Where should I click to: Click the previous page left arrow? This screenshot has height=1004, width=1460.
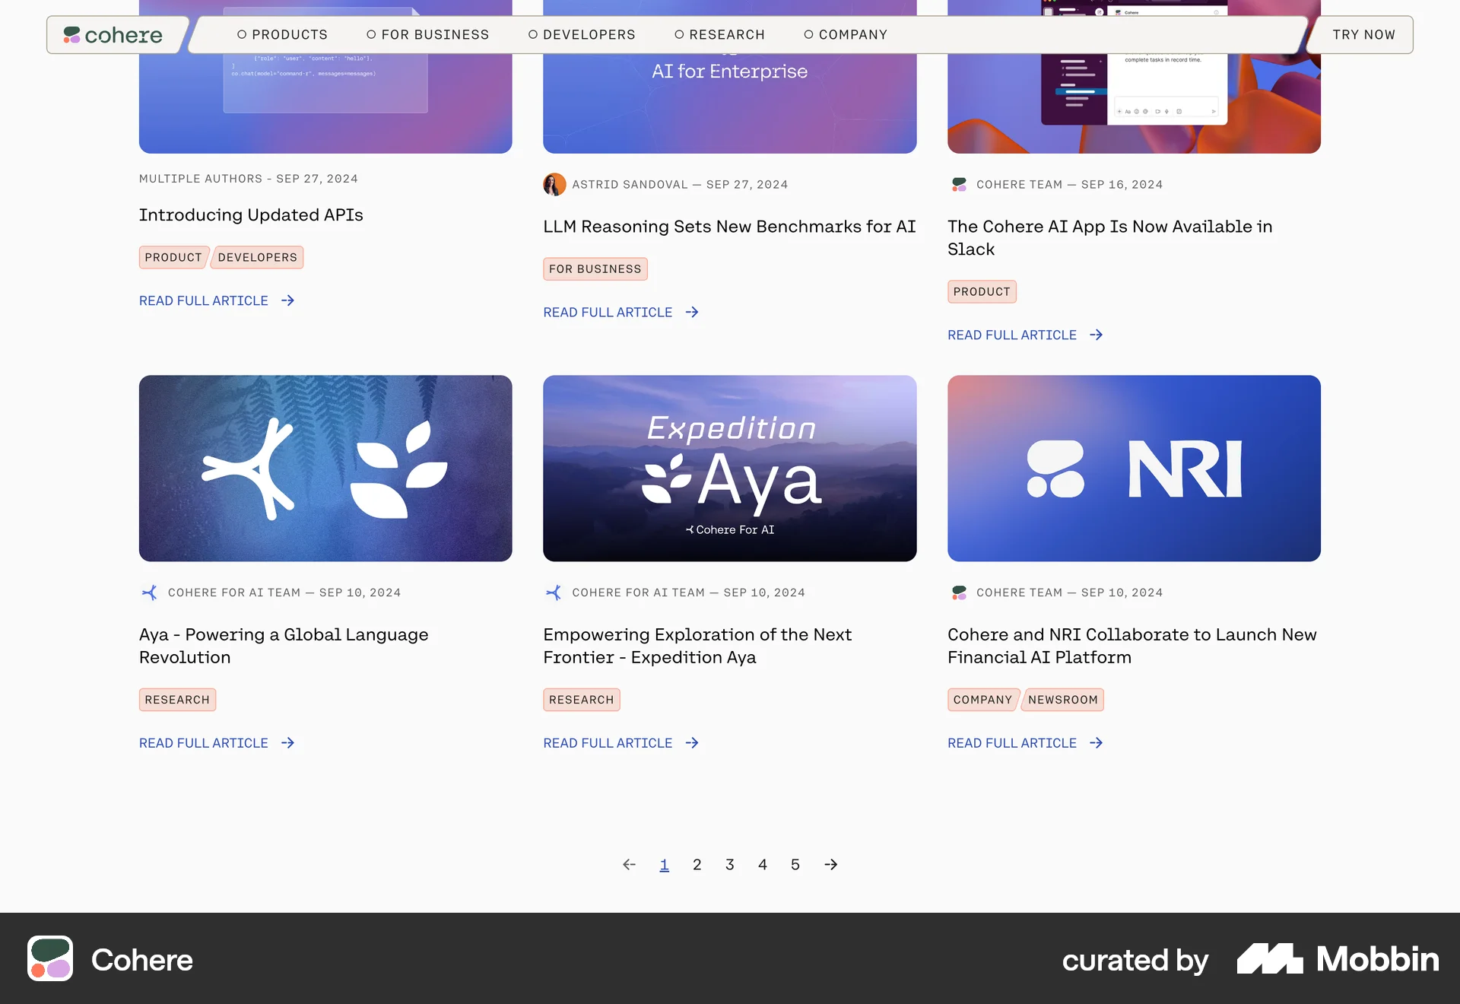629,864
